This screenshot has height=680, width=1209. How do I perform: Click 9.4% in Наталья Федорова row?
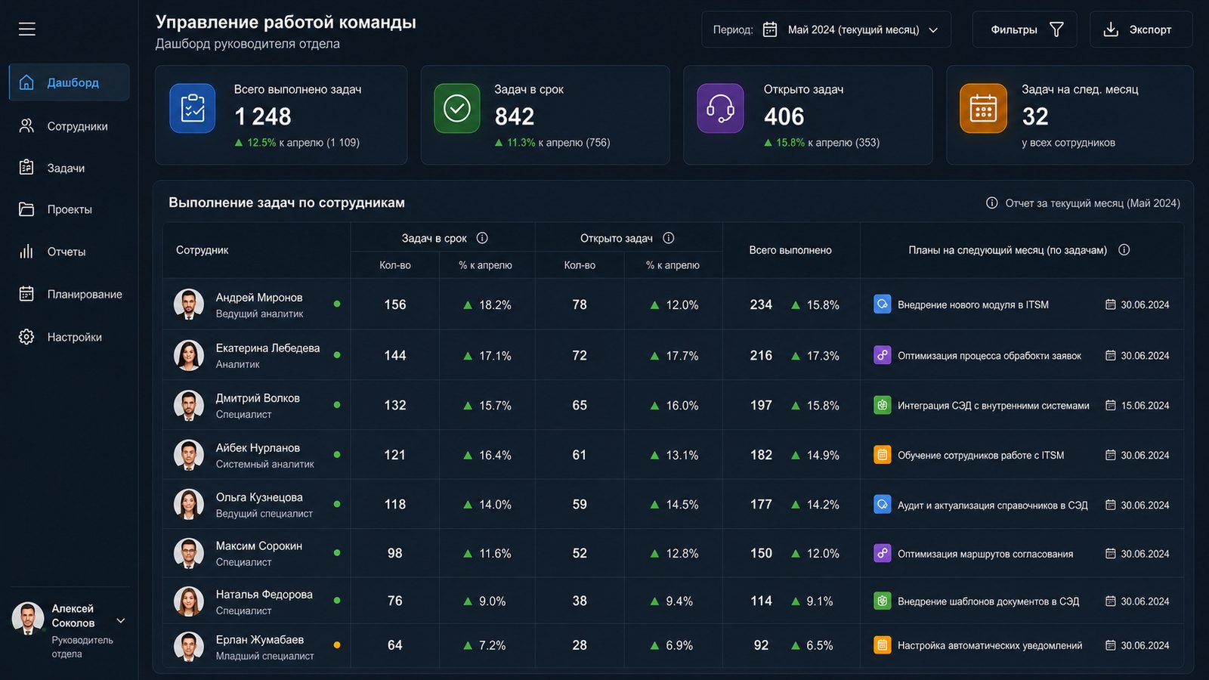[x=679, y=601]
